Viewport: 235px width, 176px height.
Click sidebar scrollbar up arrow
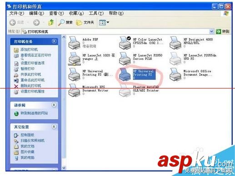click(x=64, y=37)
